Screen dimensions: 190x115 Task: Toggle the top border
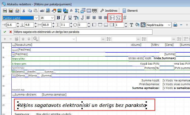coord(100,25)
